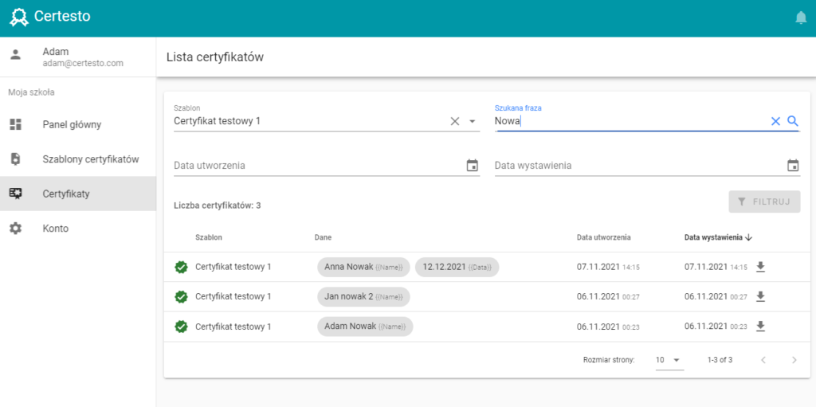
Task: Go to the next page of results
Action: tap(794, 360)
